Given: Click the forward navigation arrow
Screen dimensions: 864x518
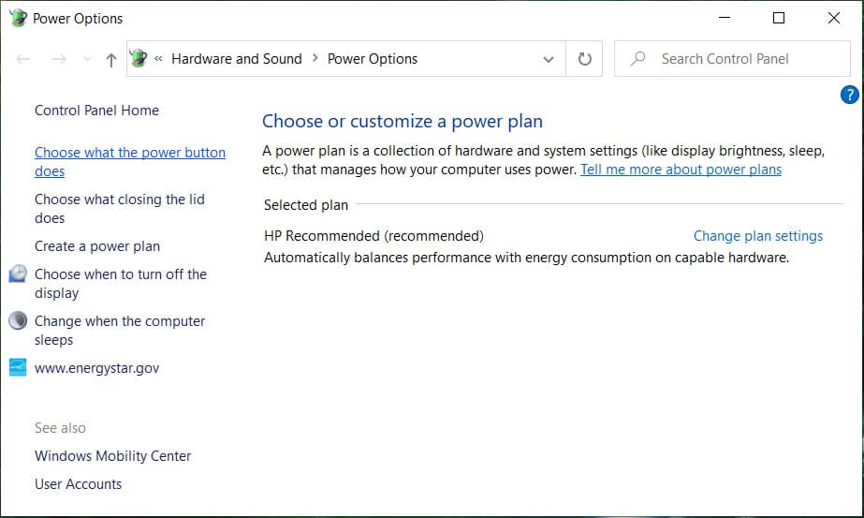Looking at the screenshot, I should pos(58,59).
